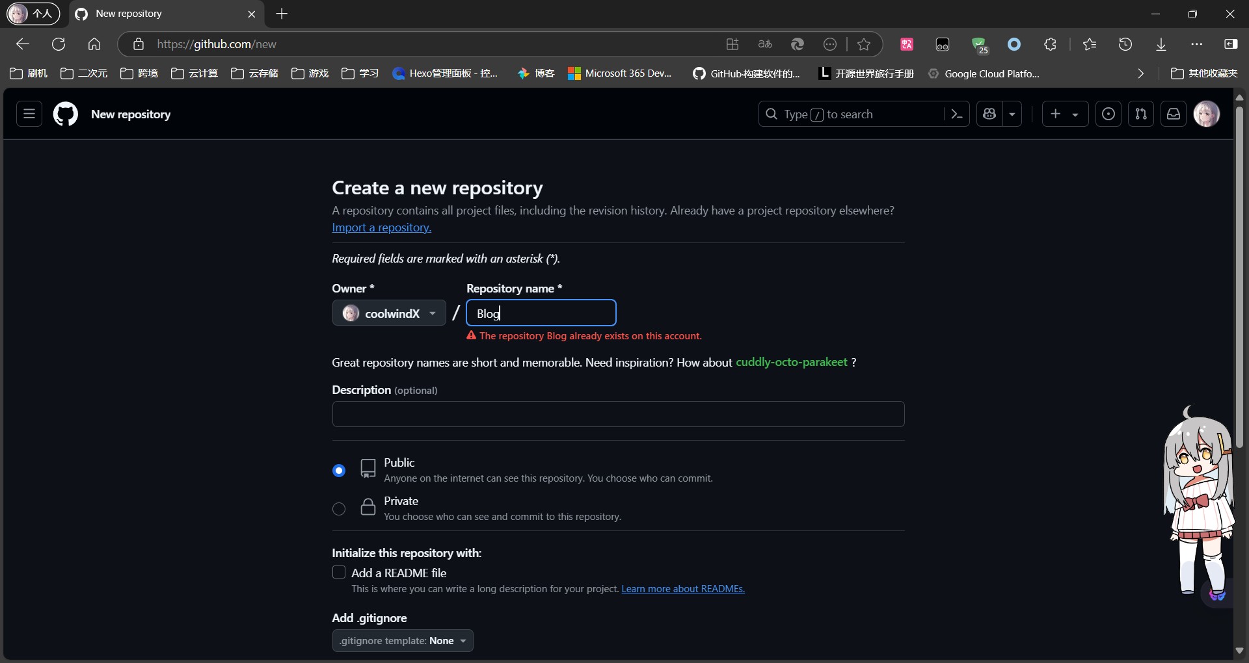
Task: Open Hexo管理面板 bookmark
Action: 446,73
